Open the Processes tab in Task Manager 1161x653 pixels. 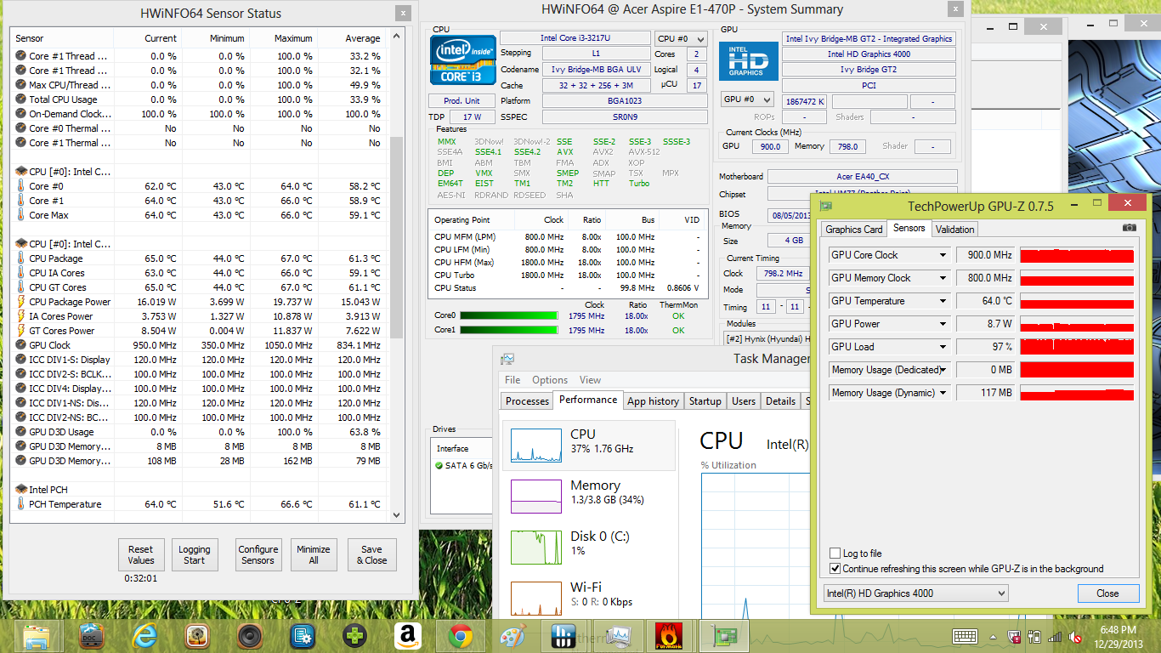coord(527,401)
